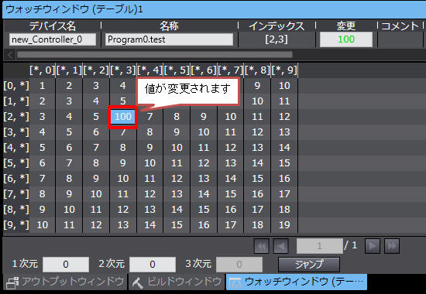Click the left scroll arrow under device name
426x294 pixels.
[10, 55]
